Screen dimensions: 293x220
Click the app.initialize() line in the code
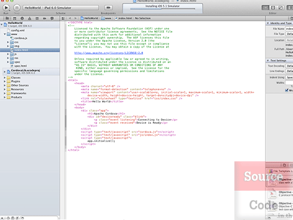click(101, 141)
